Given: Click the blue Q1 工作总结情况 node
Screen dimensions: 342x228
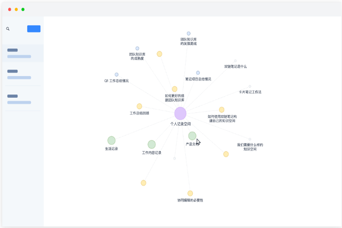Looking at the screenshot, I should (x=116, y=74).
